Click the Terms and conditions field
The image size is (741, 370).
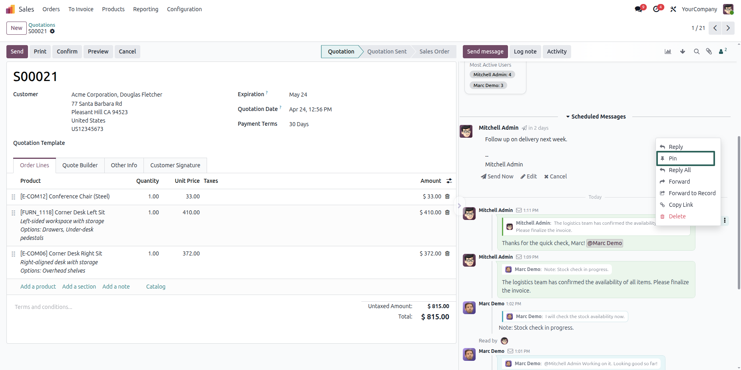click(184, 307)
